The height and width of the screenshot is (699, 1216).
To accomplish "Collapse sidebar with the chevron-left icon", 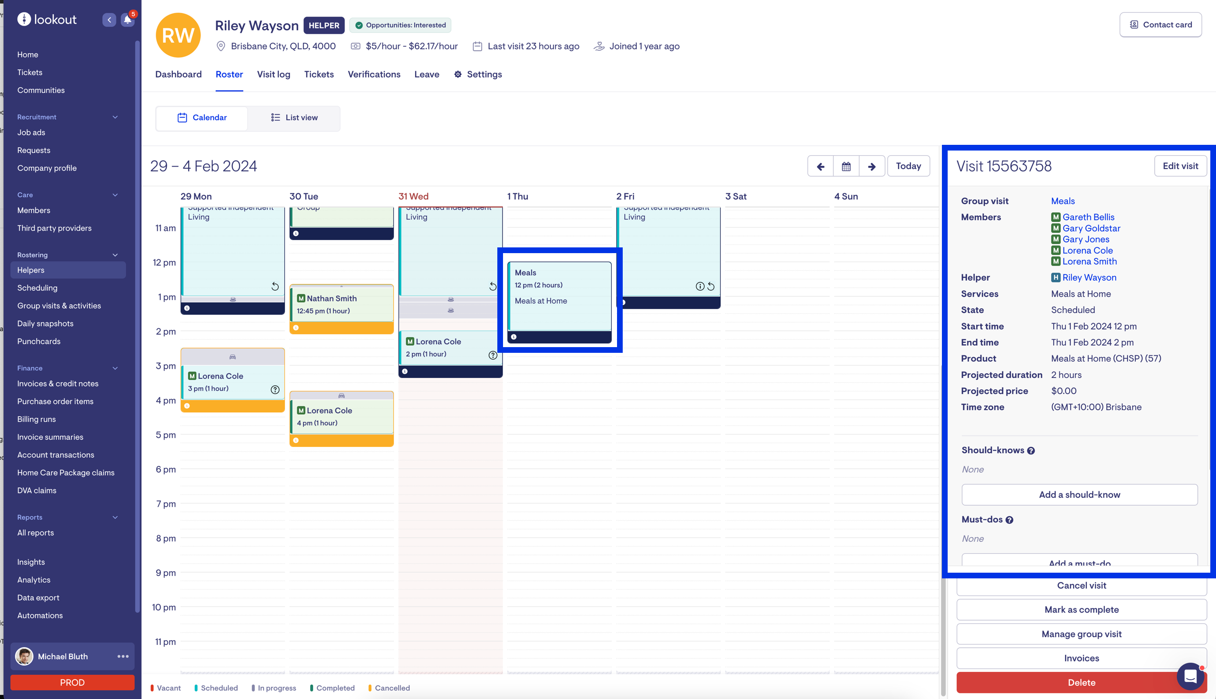I will [109, 19].
